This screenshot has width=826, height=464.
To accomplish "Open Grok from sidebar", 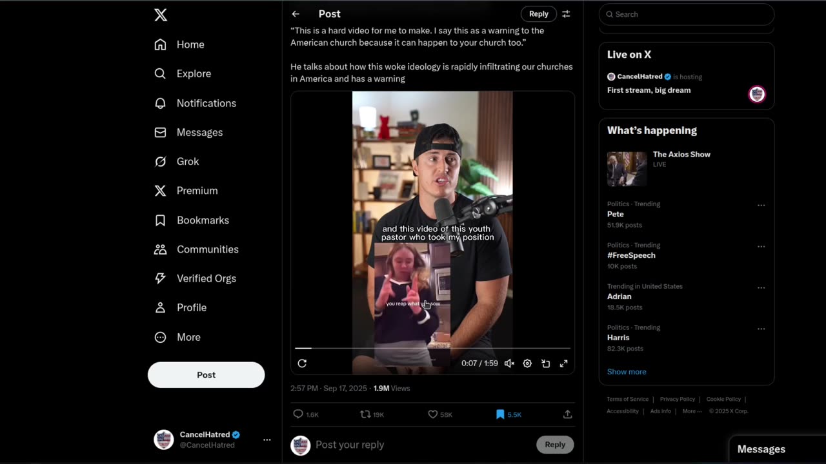I will pos(187,161).
